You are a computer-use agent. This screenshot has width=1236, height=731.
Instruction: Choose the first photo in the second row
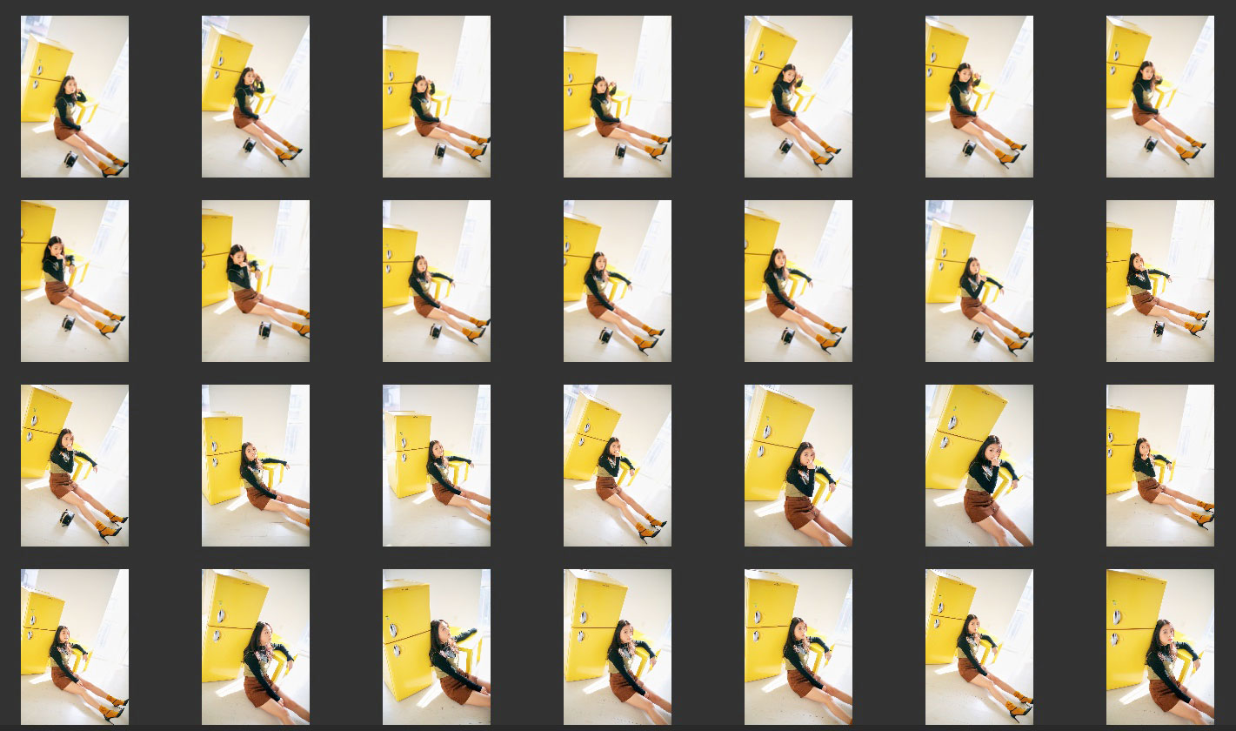[x=75, y=281]
